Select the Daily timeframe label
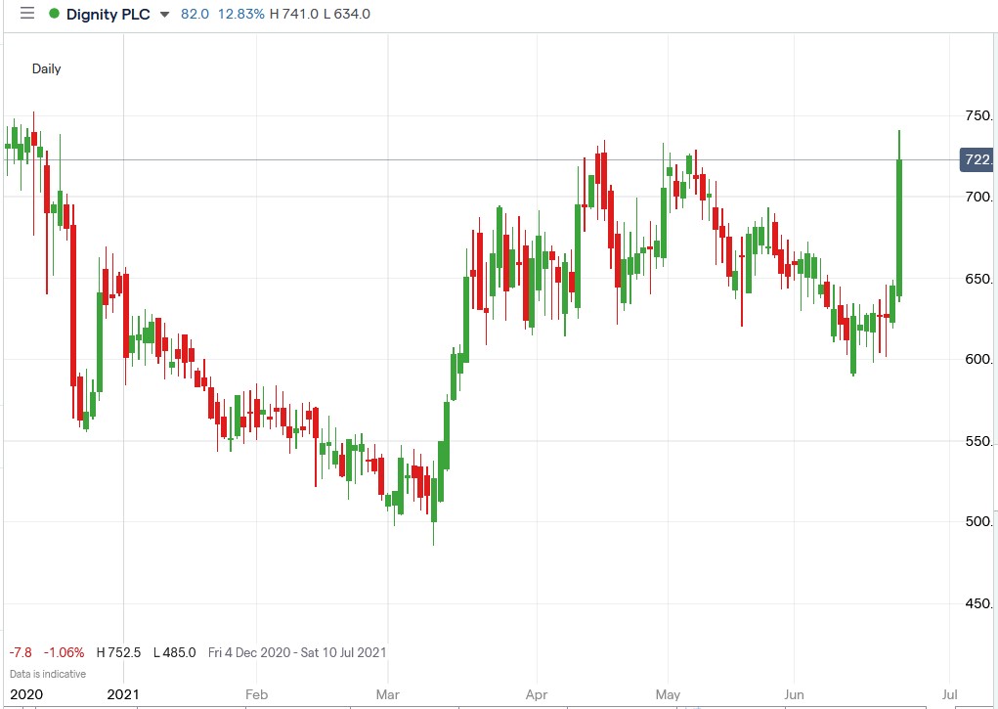 click(46, 68)
